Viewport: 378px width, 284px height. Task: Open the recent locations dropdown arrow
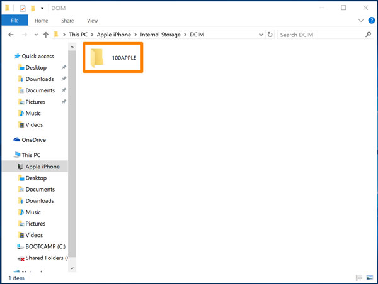coord(36,35)
